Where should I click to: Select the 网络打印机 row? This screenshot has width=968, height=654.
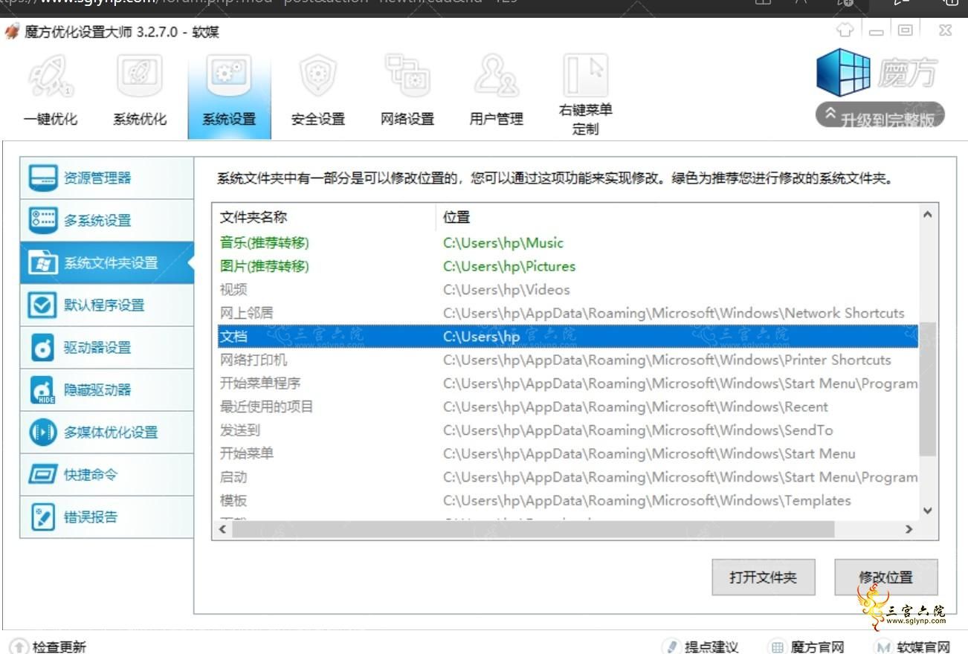567,360
